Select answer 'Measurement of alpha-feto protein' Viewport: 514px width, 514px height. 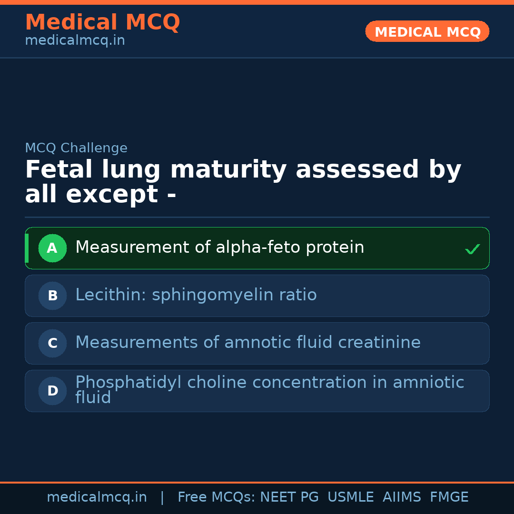point(219,247)
